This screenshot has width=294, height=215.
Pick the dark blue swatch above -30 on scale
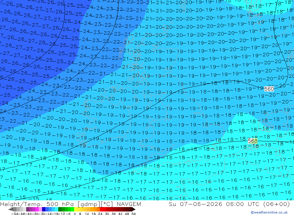click(44, 209)
